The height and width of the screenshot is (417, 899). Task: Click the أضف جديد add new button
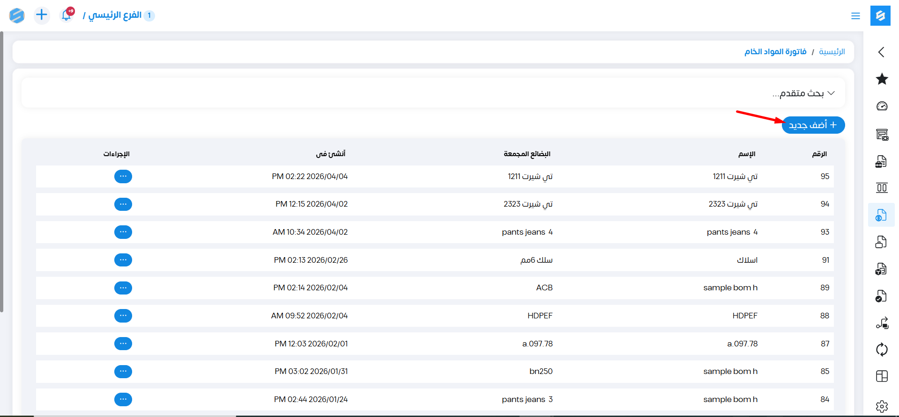click(813, 125)
